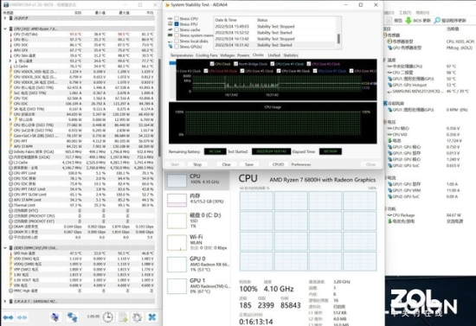
Task: Click the Start button in stability test
Action: pyautogui.click(x=175, y=164)
